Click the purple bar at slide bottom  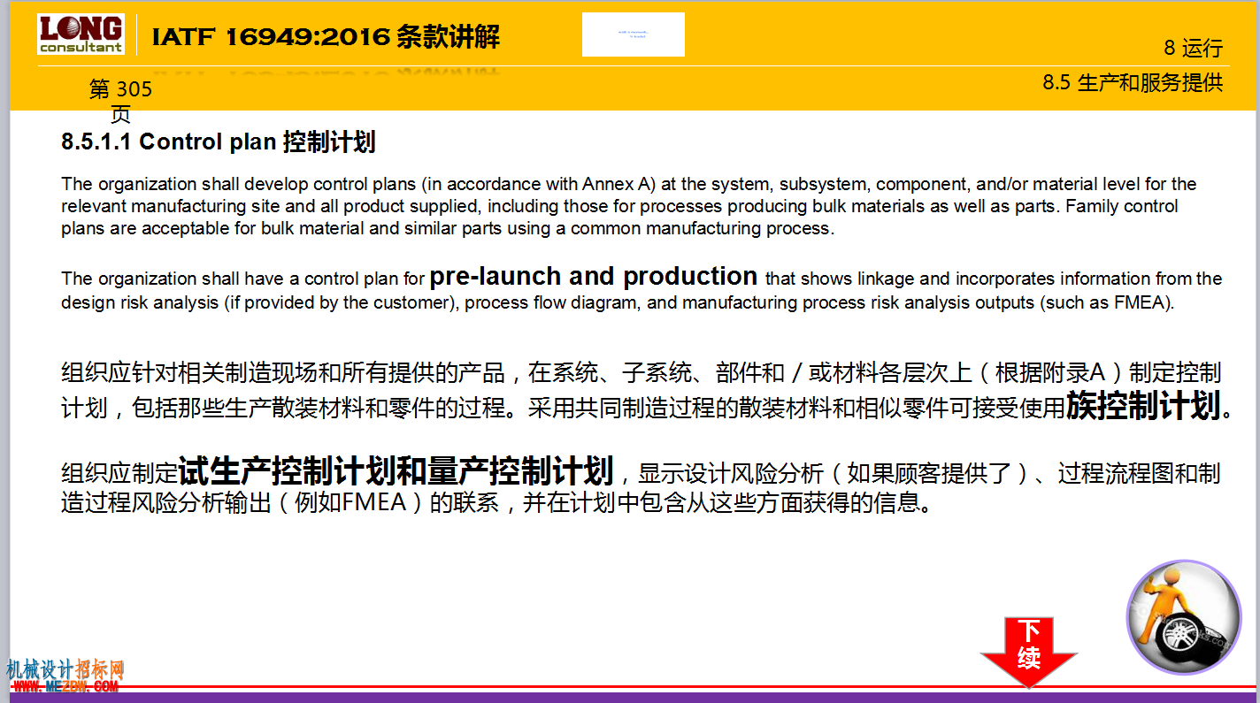[x=630, y=697]
